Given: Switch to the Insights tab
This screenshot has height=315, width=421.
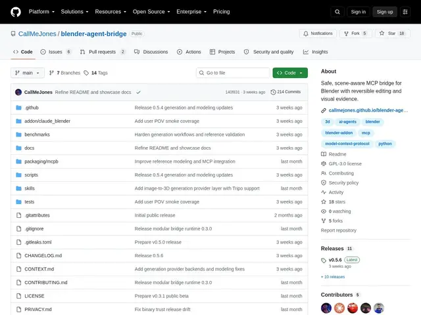Looking at the screenshot, I should coord(316,52).
